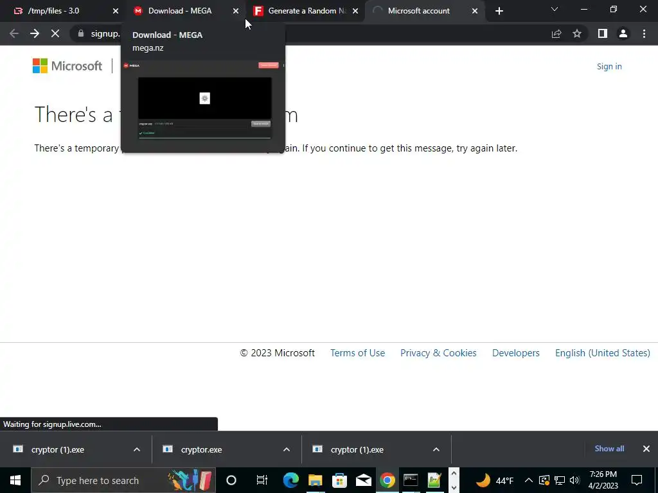The width and height of the screenshot is (658, 493).
Task: Go forward to the next page
Action: click(x=35, y=33)
